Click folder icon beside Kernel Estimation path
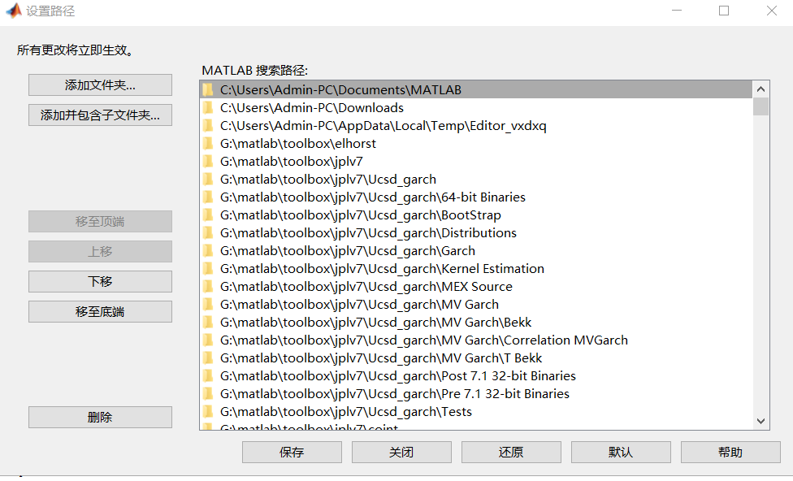 pos(208,269)
